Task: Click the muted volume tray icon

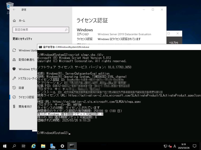Action: pos(170,146)
